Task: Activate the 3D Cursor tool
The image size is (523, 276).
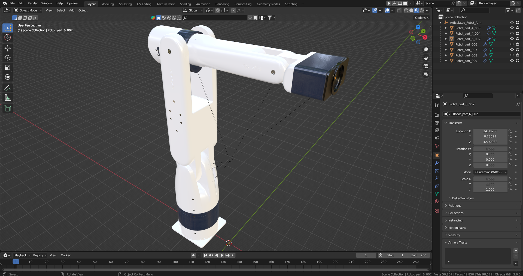Action: [x=8, y=37]
